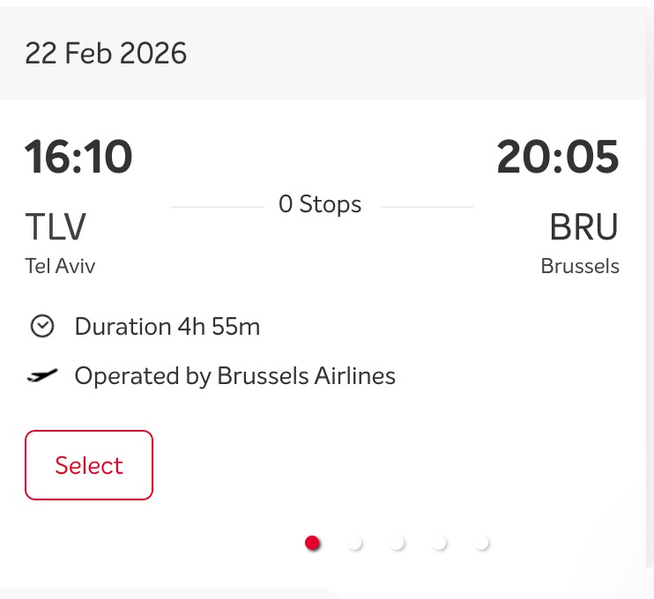Viewport: 654px width, 599px height.
Task: Click route line right of 0 Stops
Action: point(427,206)
